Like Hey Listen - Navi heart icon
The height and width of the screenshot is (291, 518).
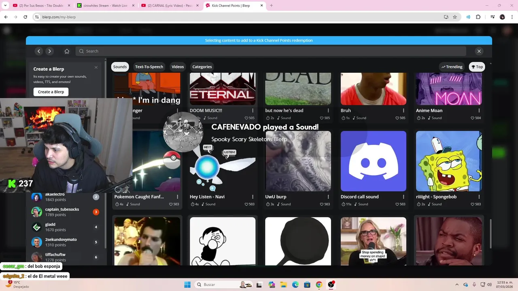(x=246, y=204)
